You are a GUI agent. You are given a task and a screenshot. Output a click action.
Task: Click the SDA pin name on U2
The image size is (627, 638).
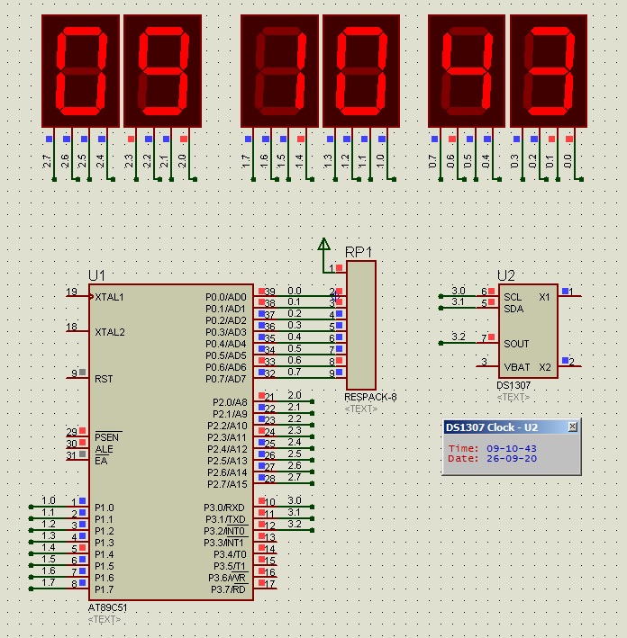[x=513, y=309]
